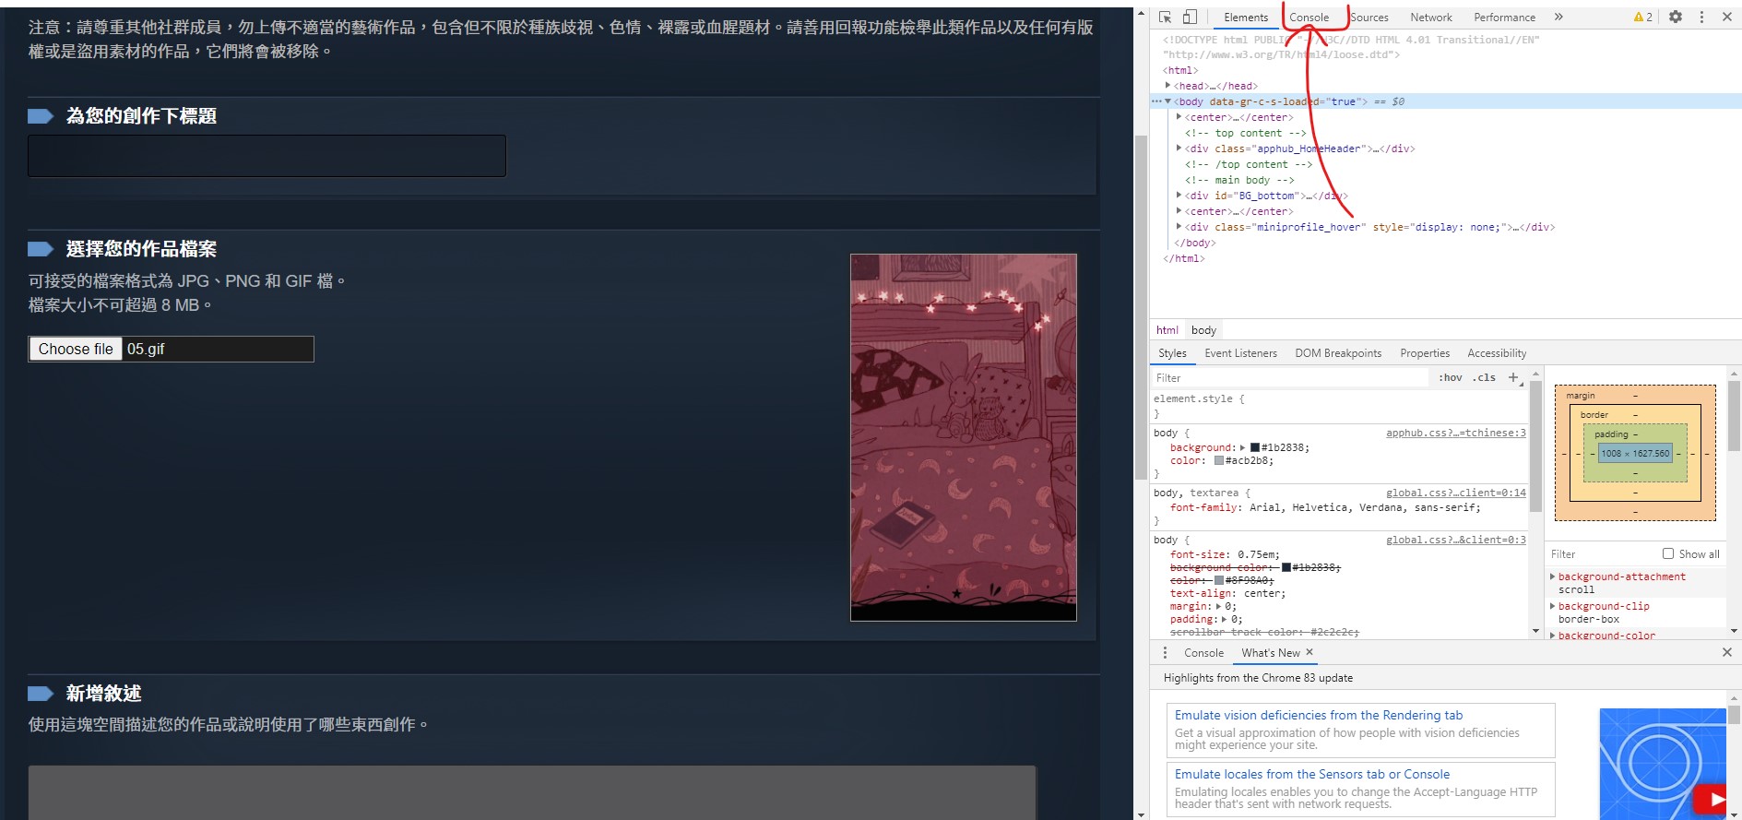Select the What's New drawer tab
Viewport: 1742px width, 820px height.
1271,653
